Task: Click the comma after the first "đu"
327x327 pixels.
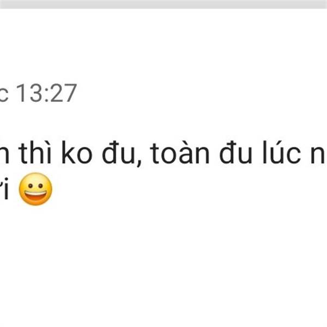Action: click(x=139, y=163)
